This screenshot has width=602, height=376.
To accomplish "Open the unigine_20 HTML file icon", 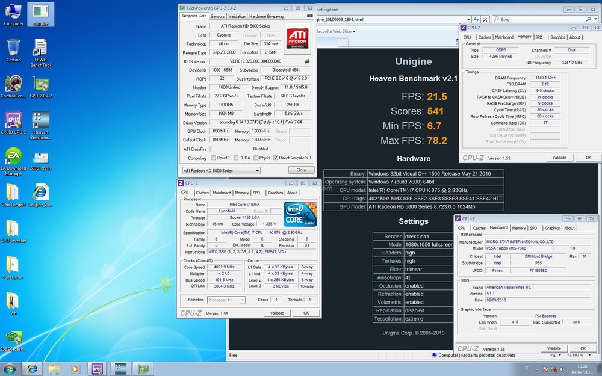I will point(41,195).
